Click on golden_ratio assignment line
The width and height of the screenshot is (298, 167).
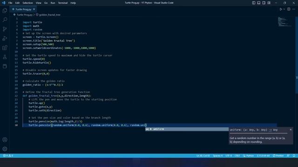[43, 85]
